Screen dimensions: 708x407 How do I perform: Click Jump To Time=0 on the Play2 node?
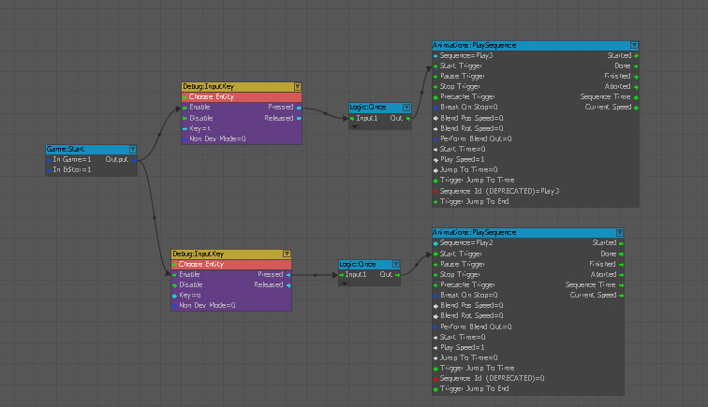[465, 357]
